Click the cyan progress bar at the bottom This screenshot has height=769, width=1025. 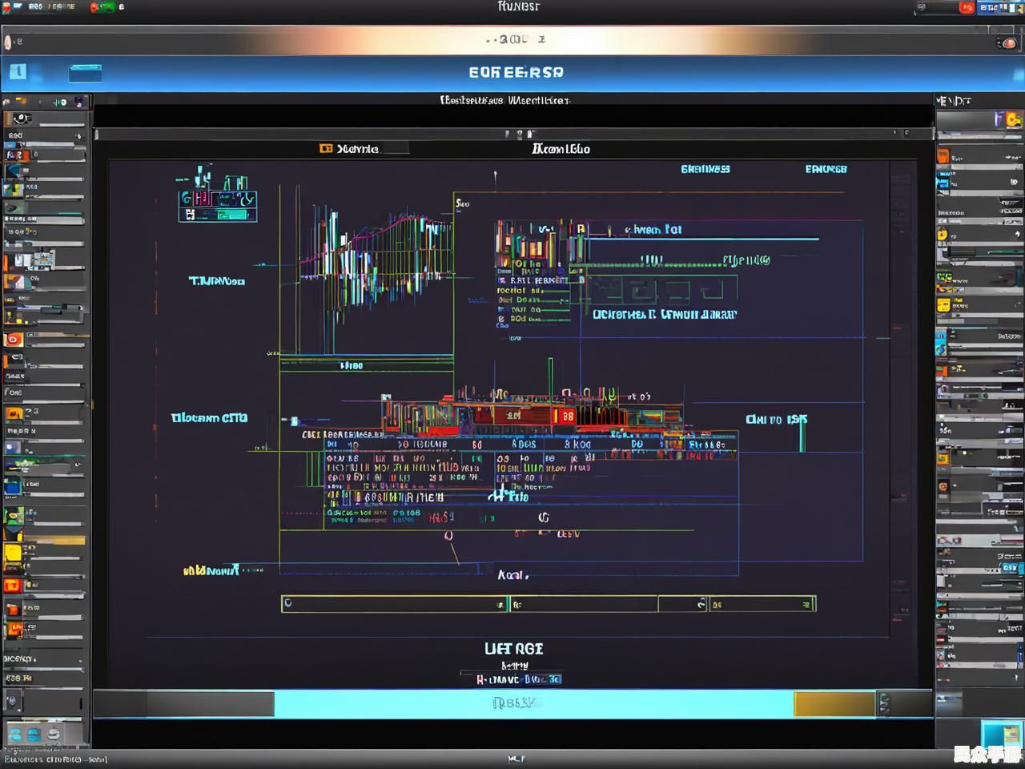click(533, 704)
